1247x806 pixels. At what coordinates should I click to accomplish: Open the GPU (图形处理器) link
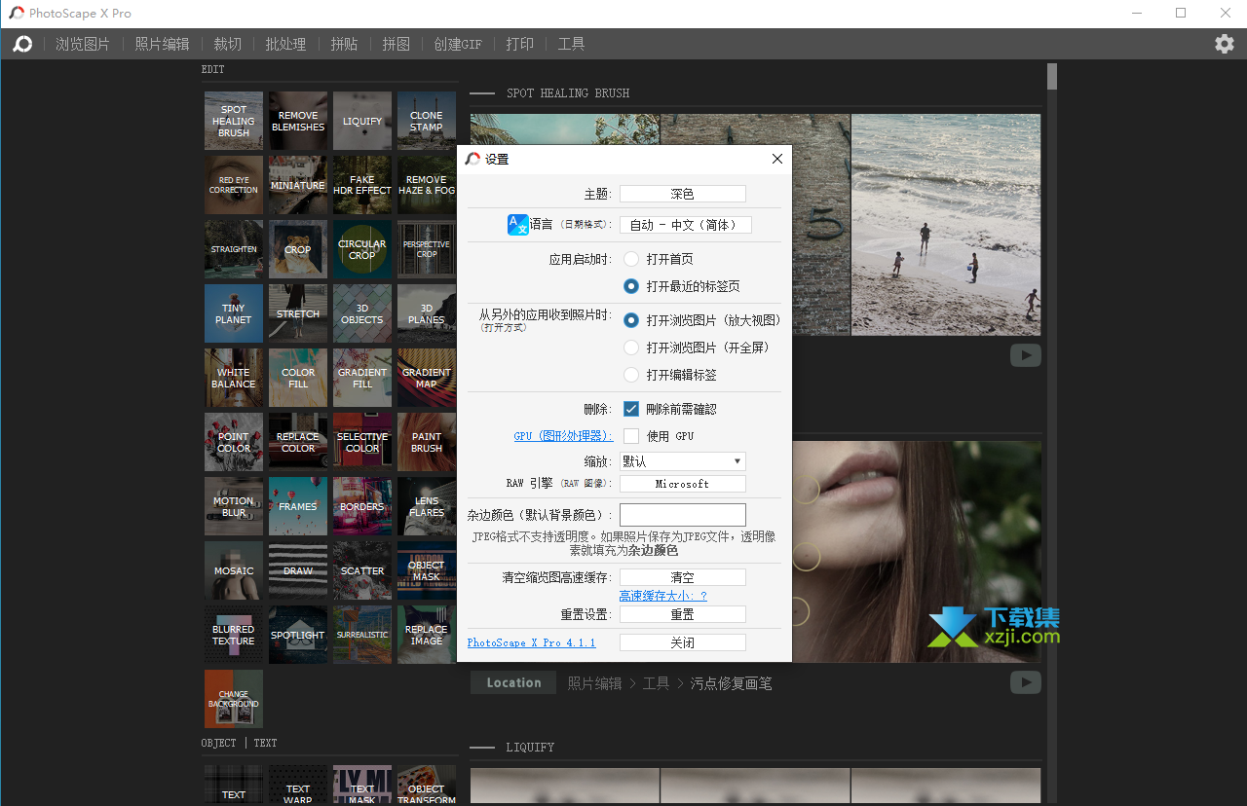tap(563, 436)
